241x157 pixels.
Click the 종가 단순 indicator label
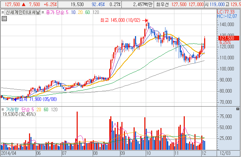pyautogui.click(x=55, y=12)
